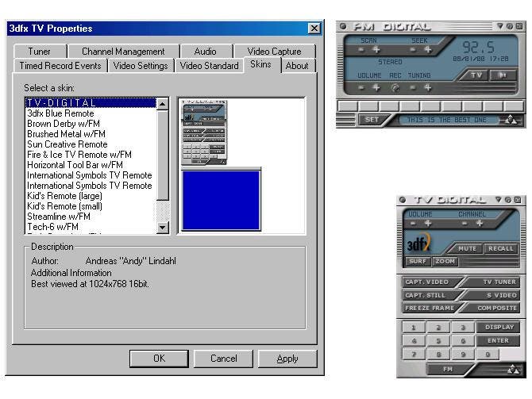Screen dimensions: 532x399
Task: Click keypad digit 9 on TV Digital
Action: click(463, 355)
